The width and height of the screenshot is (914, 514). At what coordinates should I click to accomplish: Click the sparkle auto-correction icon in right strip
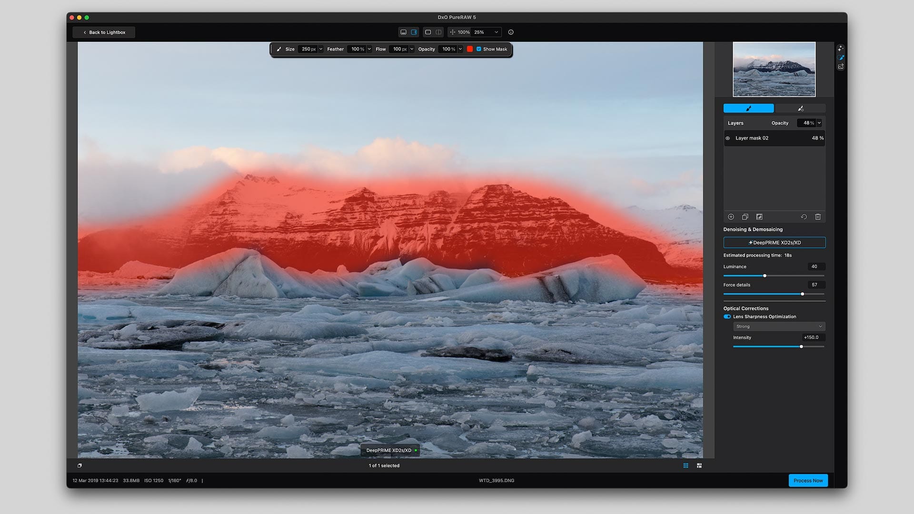point(841,49)
